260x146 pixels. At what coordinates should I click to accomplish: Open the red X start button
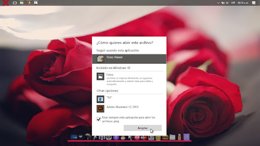pyautogui.click(x=6, y=3)
